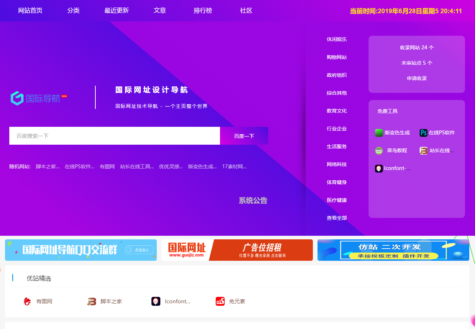This screenshot has width=475, height=329.
Task: Click 查看全部 to show all categories
Action: pyautogui.click(x=336, y=218)
